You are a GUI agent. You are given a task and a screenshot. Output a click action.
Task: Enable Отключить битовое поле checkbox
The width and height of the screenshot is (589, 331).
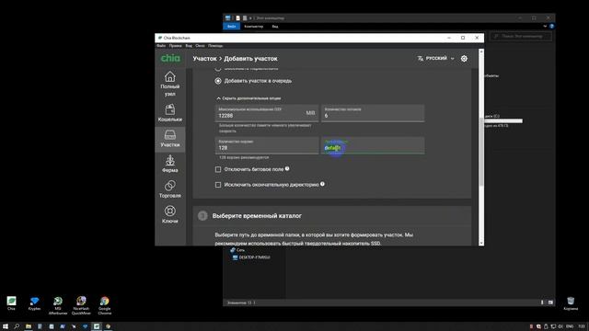(x=218, y=169)
